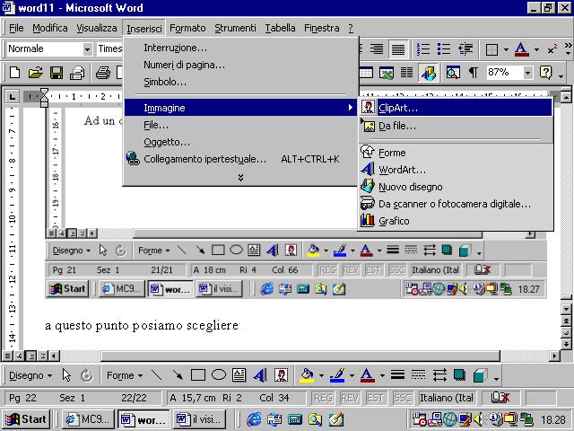Expand the Inserisci menu with the double chevron
The image size is (574, 431).
click(240, 178)
